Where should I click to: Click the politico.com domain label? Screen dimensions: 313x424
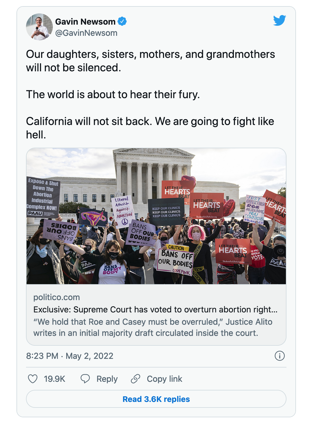point(57,297)
